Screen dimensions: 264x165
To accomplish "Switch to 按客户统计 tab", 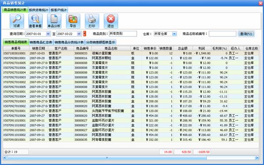I will tap(59, 10).
